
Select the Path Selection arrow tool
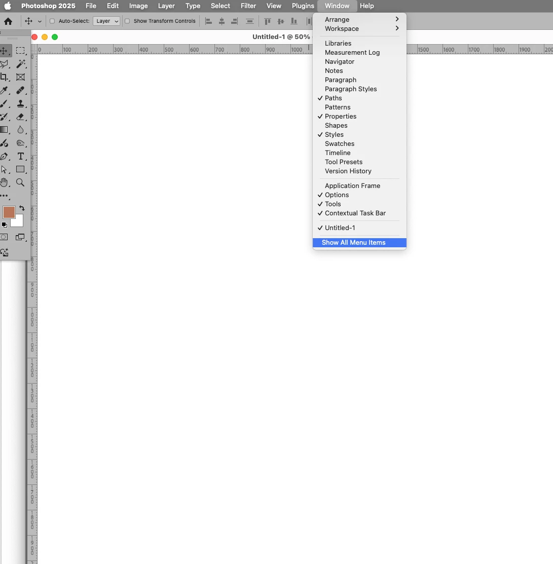4,169
